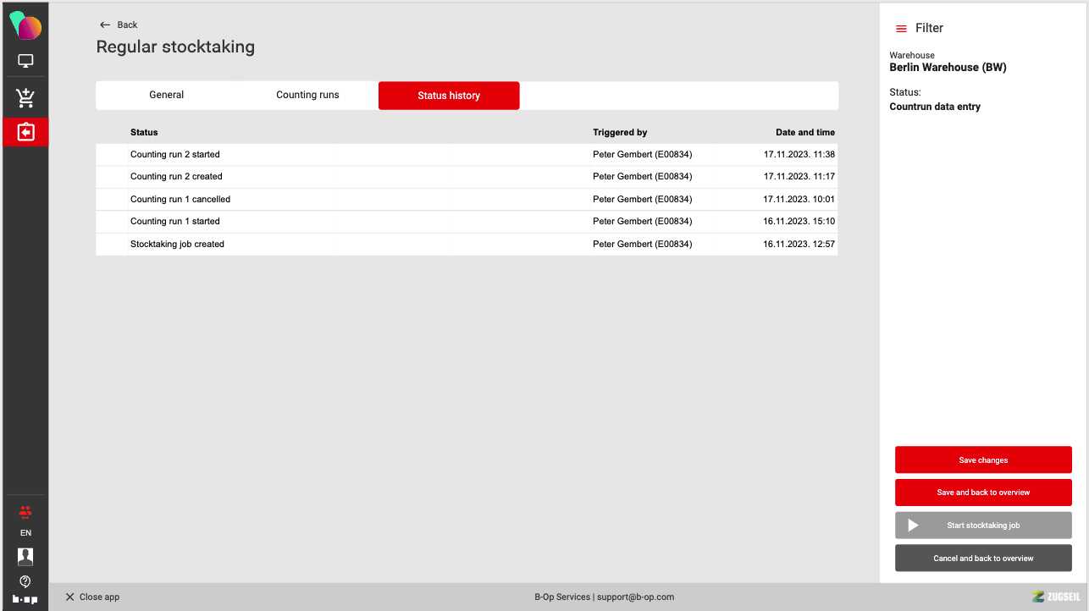The image size is (1089, 611).
Task: Open the user profile avatar icon
Action: click(x=25, y=556)
